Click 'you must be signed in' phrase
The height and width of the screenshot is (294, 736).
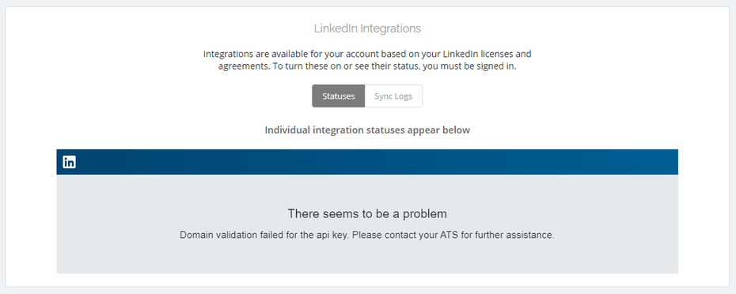click(469, 66)
